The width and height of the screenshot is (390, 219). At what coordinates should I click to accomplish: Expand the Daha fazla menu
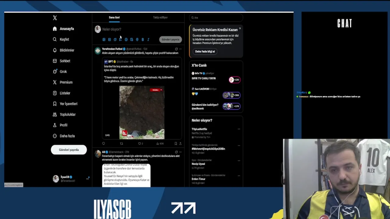click(x=64, y=136)
